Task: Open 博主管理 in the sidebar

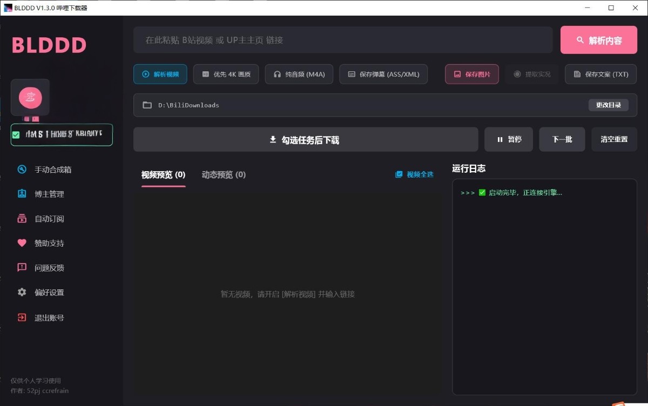Action: (x=49, y=194)
